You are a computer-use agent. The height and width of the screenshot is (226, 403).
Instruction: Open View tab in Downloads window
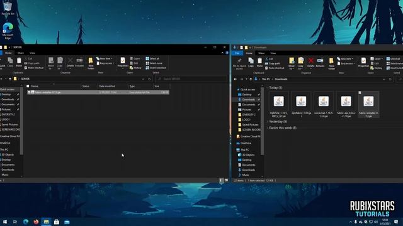pos(273,53)
